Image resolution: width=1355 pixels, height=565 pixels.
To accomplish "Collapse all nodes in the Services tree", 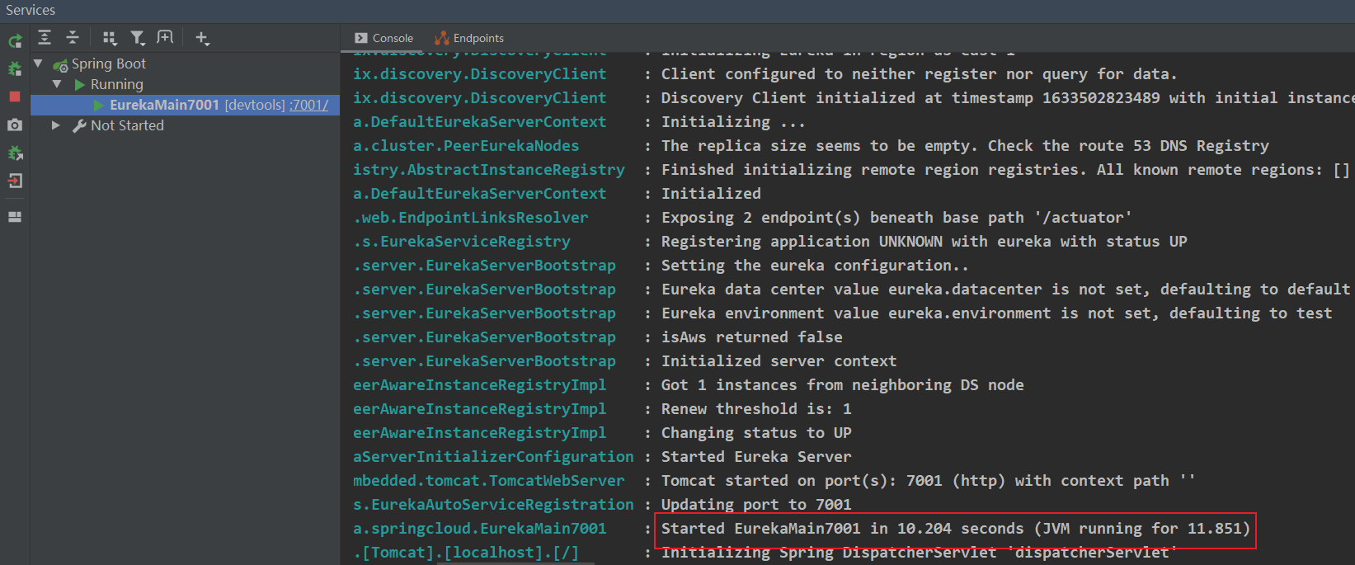I will coord(73,37).
